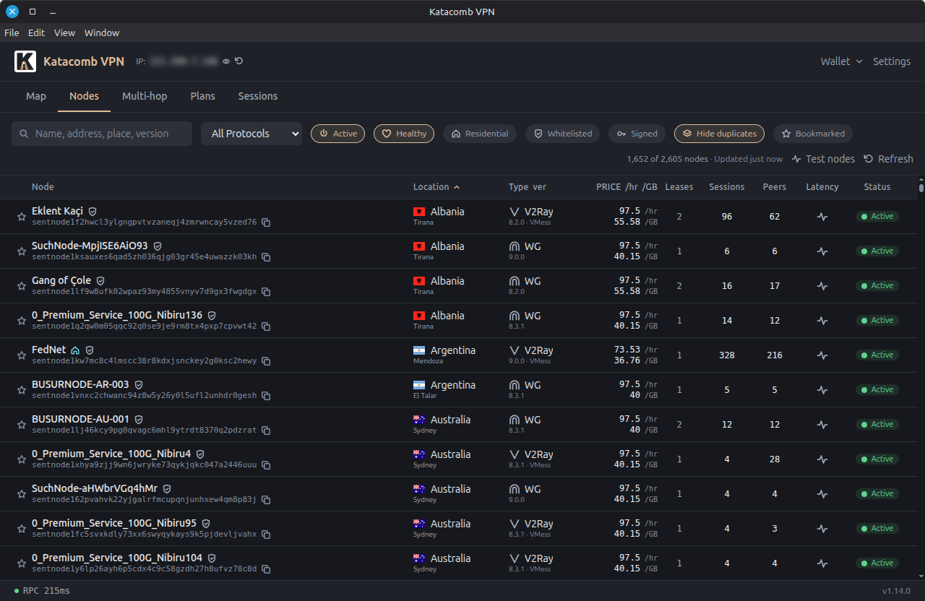Sort by Latency column header
This screenshot has height=601, width=925.
(822, 187)
